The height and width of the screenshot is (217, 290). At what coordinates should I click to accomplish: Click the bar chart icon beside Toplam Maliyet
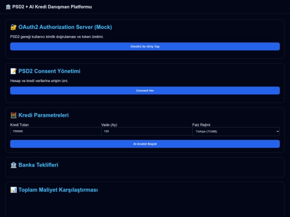[13, 190]
